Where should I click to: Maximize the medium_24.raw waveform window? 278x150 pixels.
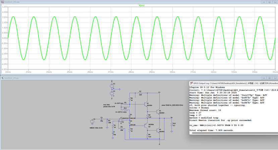[269, 2]
